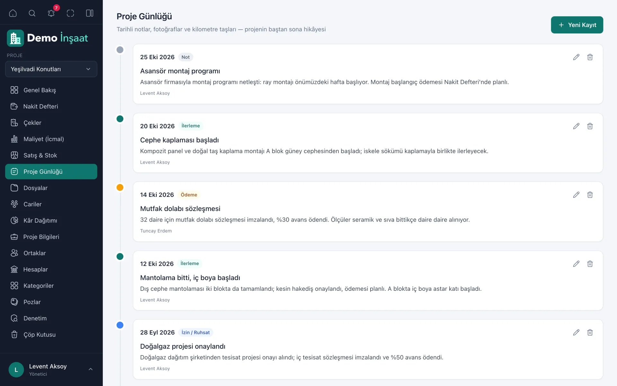Open Denetim page

tap(51, 318)
